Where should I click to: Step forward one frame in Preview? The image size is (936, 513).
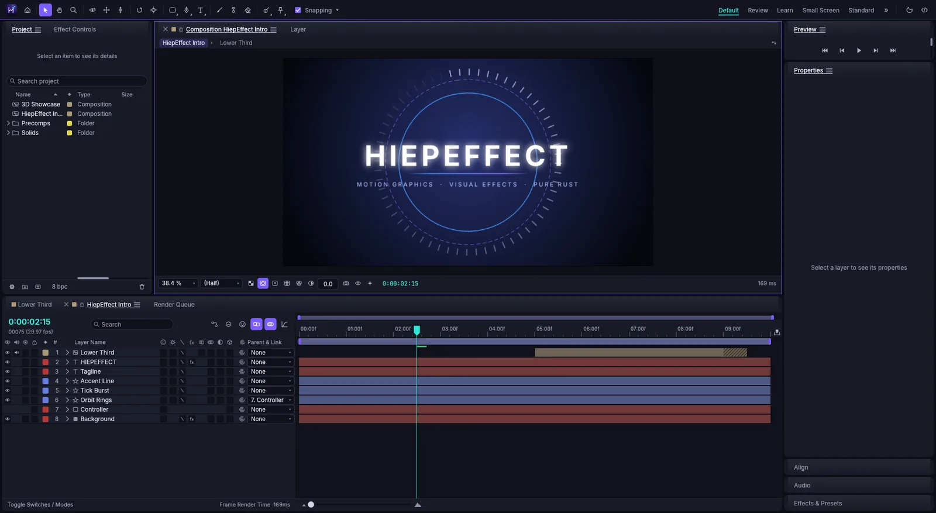(876, 50)
